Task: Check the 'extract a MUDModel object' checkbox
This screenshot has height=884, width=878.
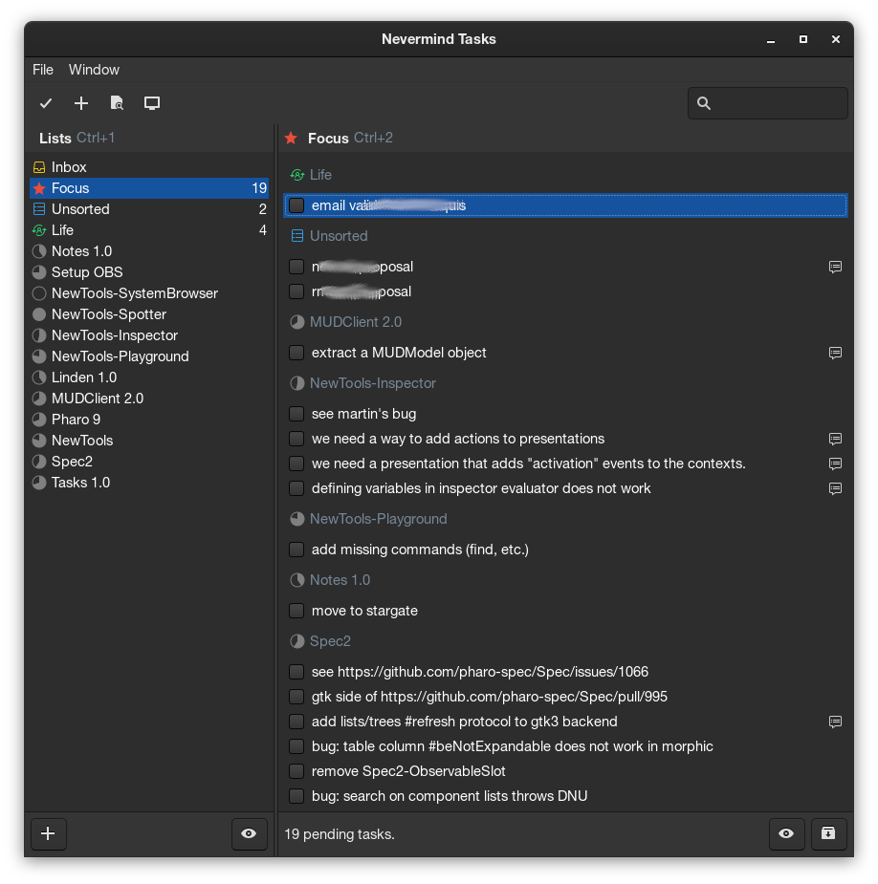Action: click(296, 353)
